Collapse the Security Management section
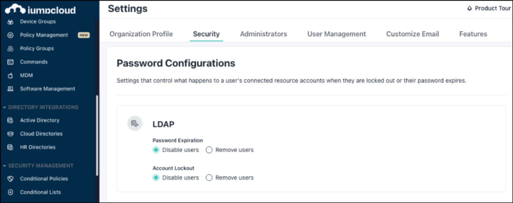The height and width of the screenshot is (203, 513). [5, 165]
